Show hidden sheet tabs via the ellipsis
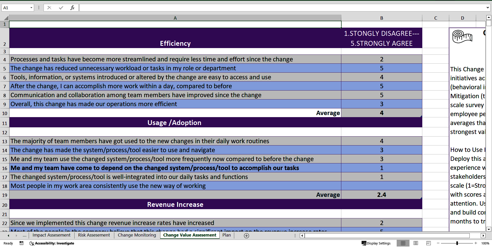The image size is (492, 247). coord(25,235)
